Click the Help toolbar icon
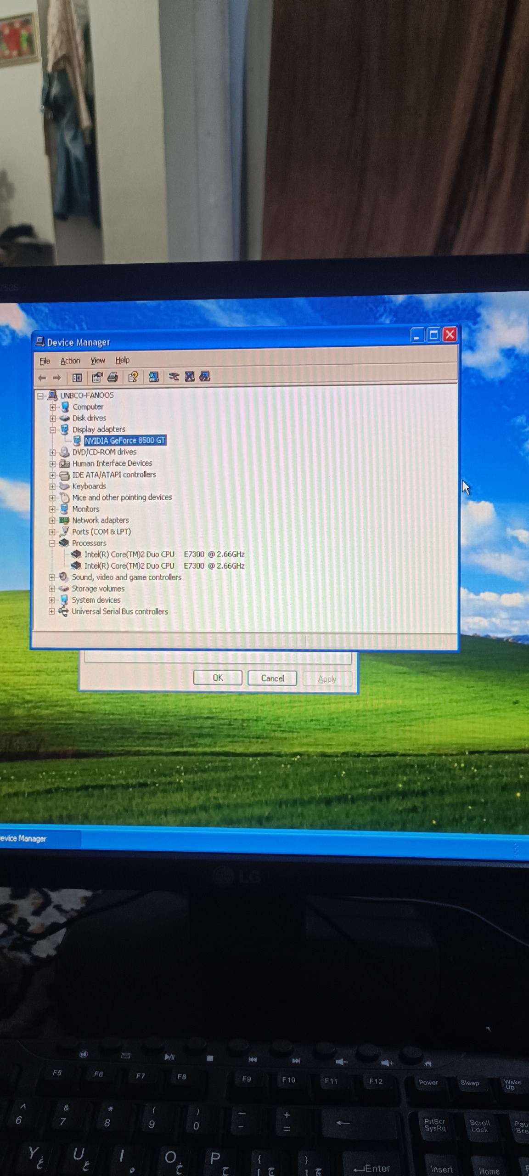This screenshot has height=1176, width=529. click(x=133, y=377)
